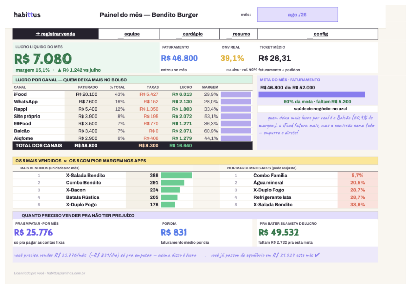Select '90% da meta · faltam R$ 5.200'
This screenshot has width=411, height=290.
click(317, 102)
